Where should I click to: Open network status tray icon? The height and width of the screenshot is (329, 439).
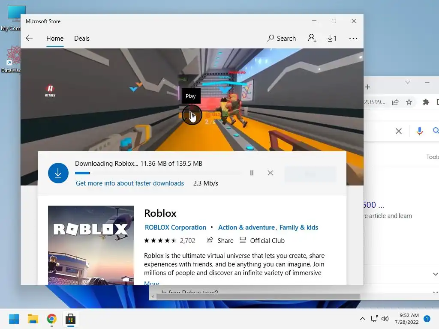click(374, 319)
